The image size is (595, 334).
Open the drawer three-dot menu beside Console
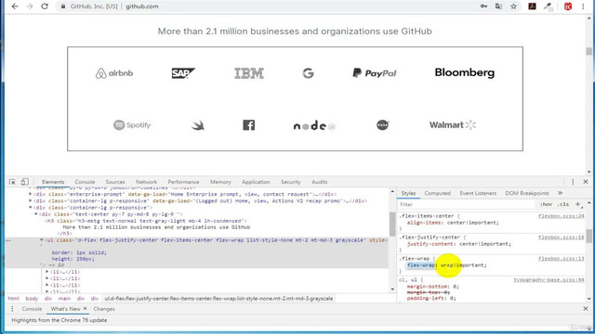pyautogui.click(x=12, y=309)
